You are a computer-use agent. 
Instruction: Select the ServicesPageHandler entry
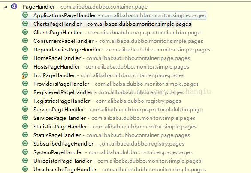114,118
